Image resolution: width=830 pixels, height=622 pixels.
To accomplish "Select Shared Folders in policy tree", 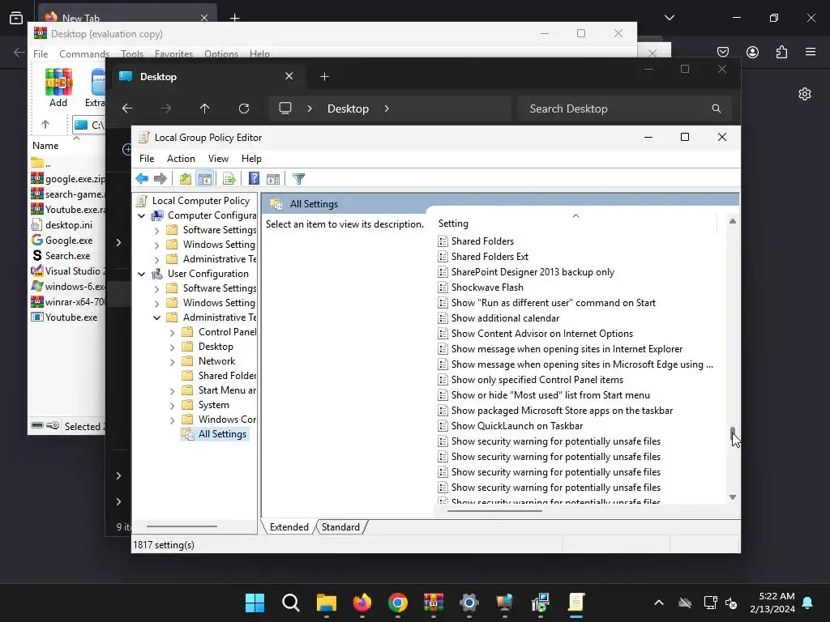I will pos(227,376).
